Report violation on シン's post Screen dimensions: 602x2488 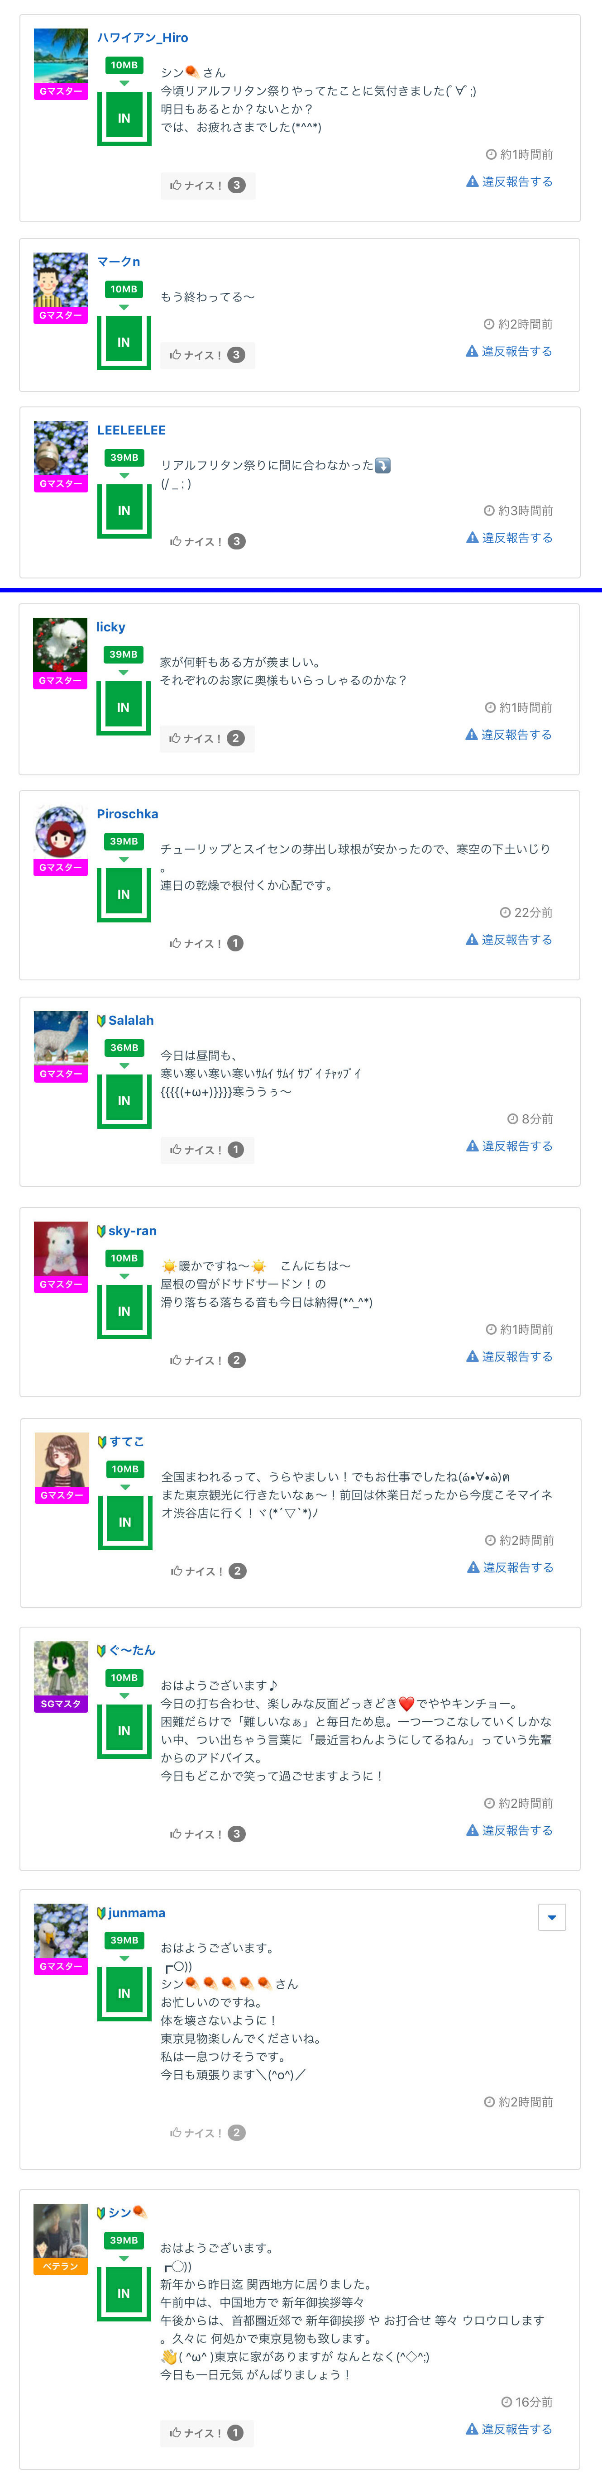click(509, 2429)
